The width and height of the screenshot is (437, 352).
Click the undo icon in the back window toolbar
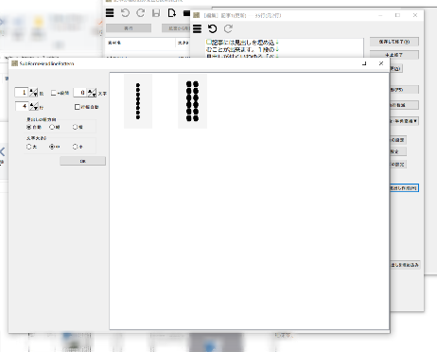tap(125, 13)
